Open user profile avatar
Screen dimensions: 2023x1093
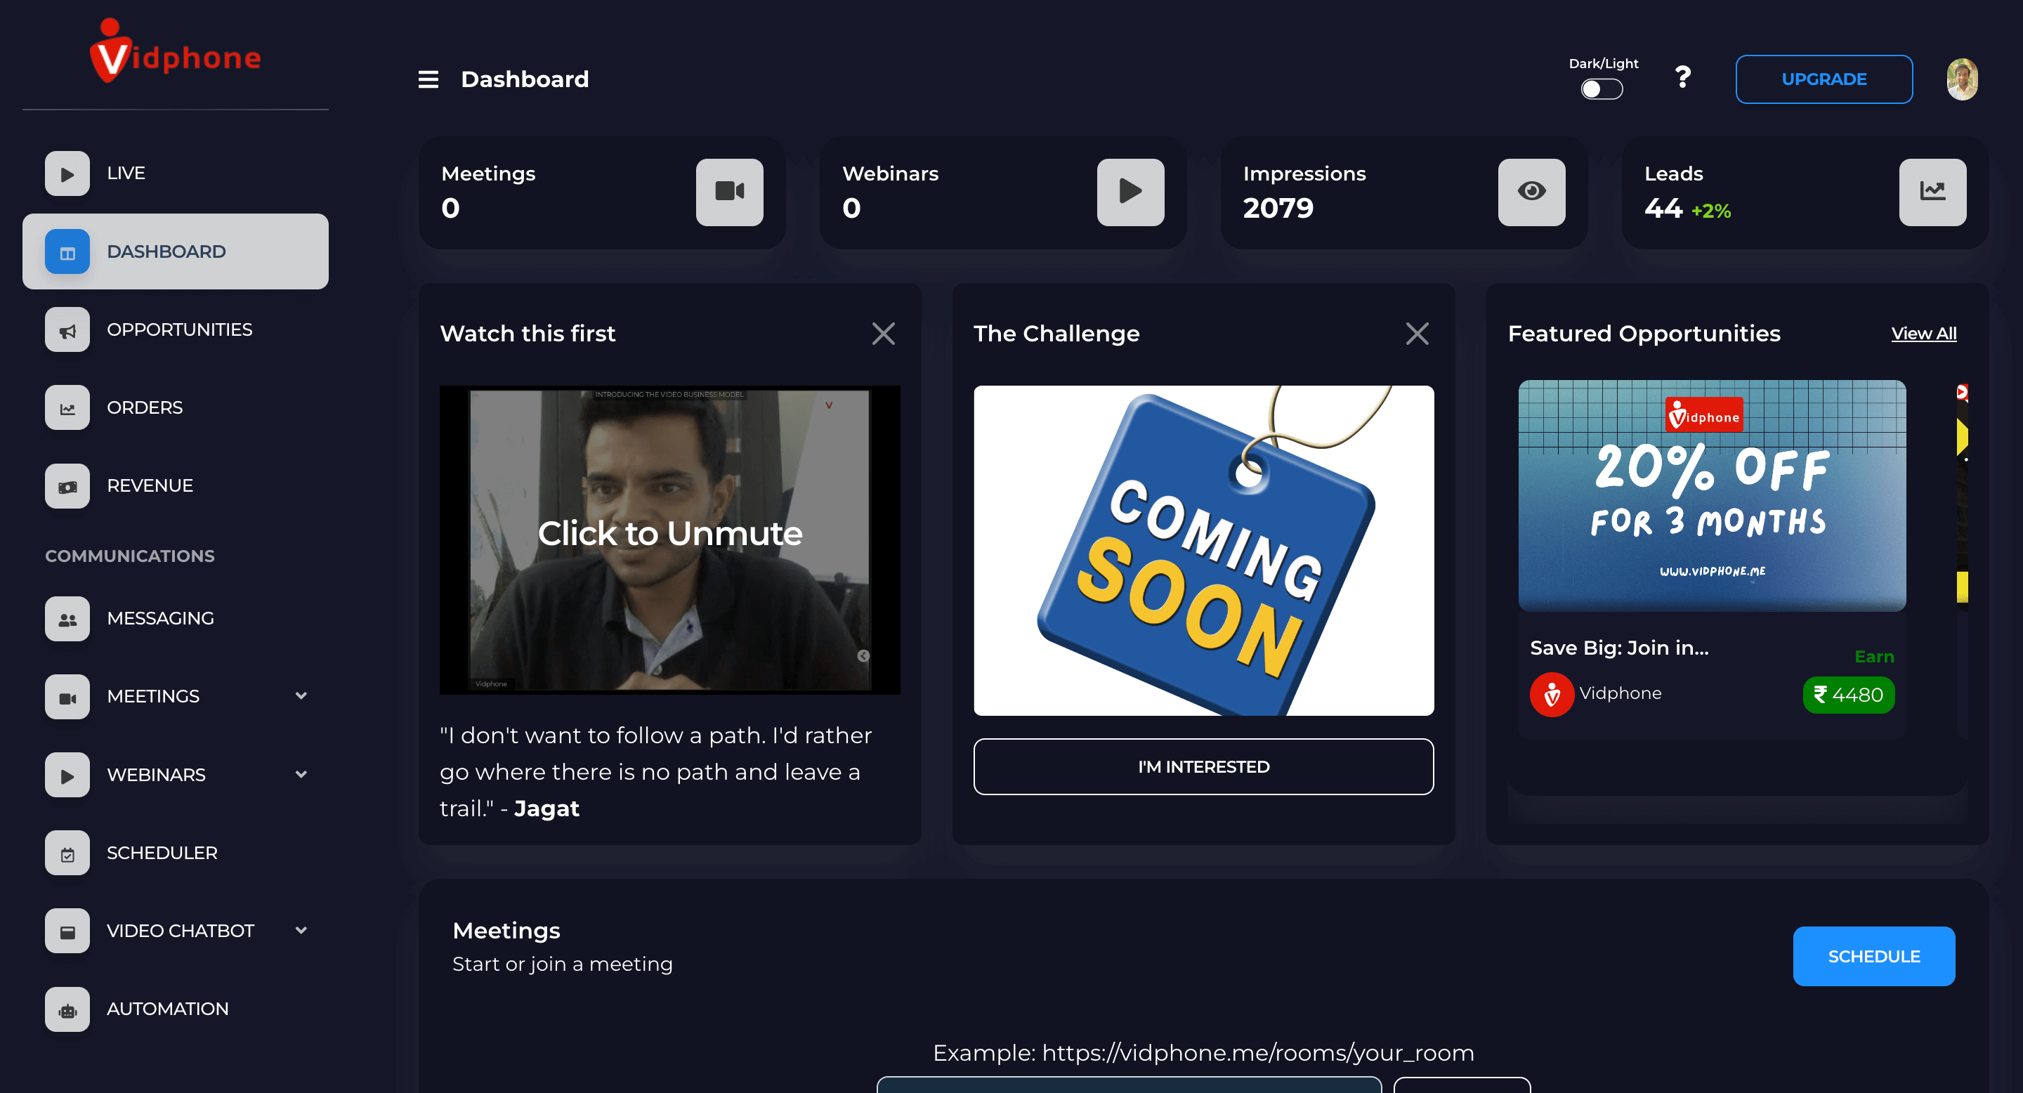(1961, 79)
